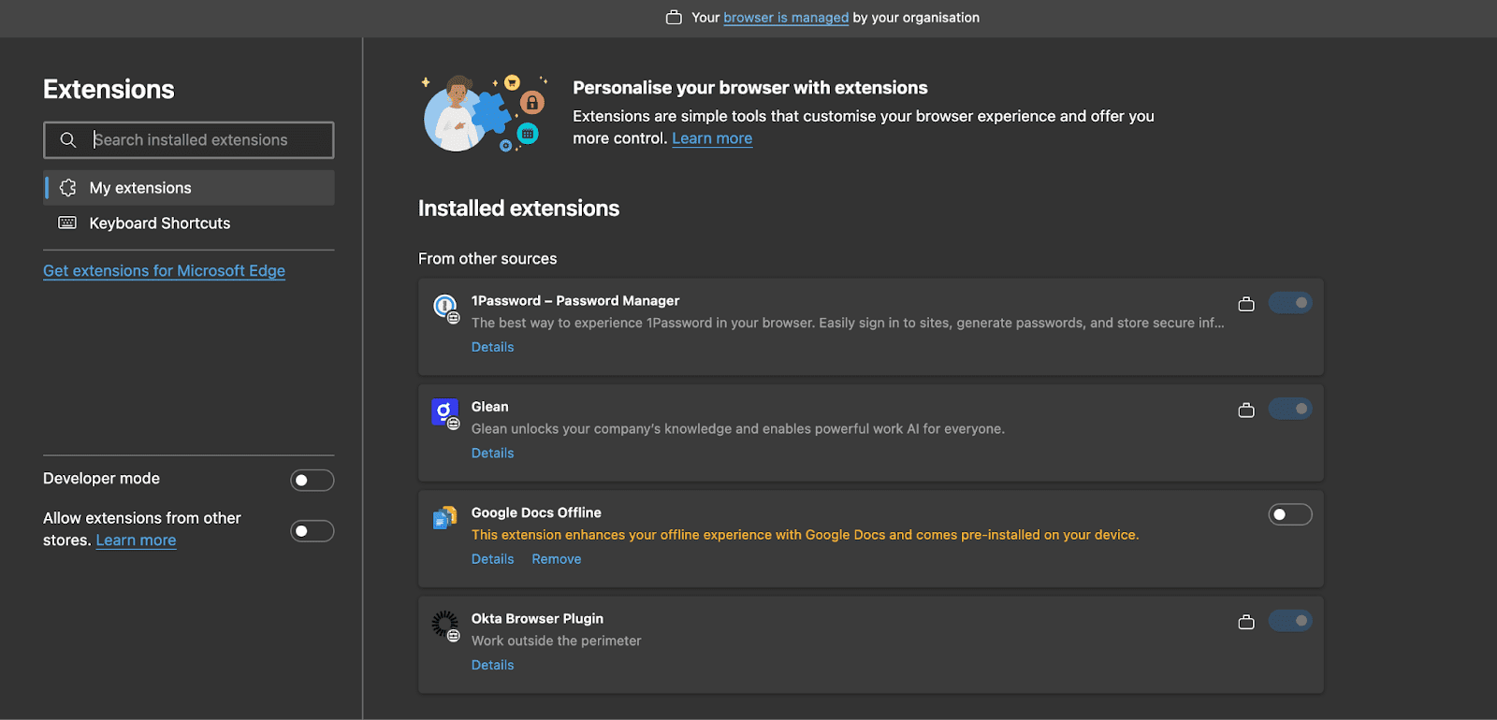
Task: Click the managed briefcase icon beside 1Password
Action: pyautogui.click(x=1246, y=304)
